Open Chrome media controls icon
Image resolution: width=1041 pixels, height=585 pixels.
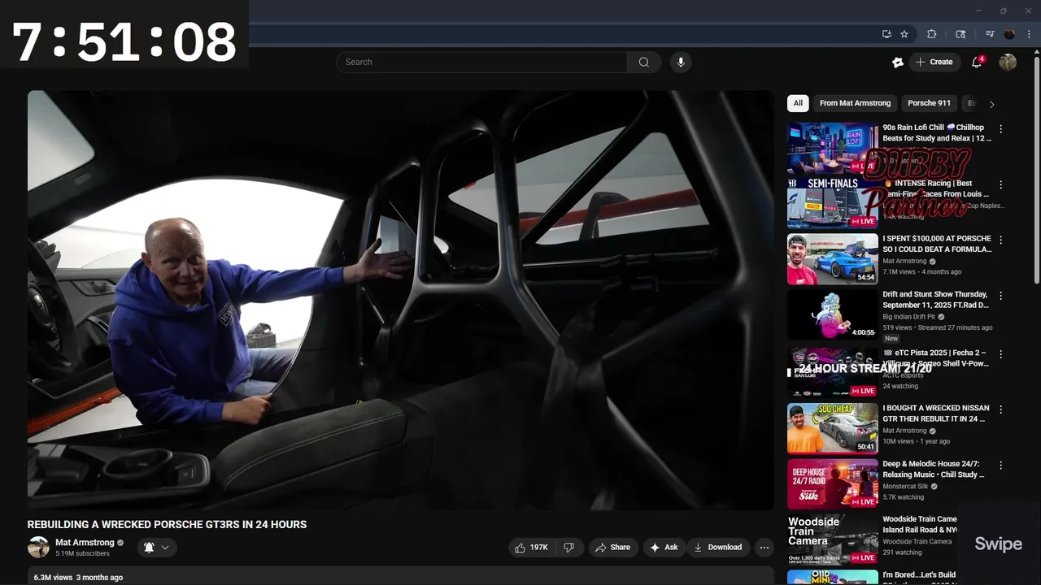990,34
